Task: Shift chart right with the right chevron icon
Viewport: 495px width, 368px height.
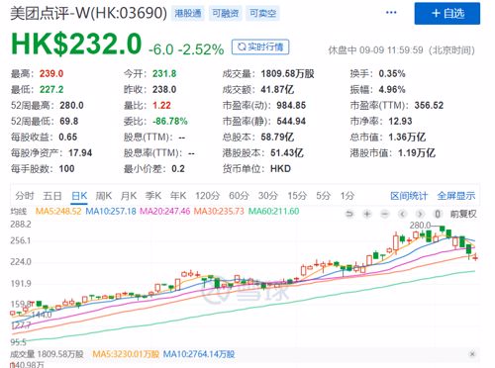Action: click(x=420, y=215)
